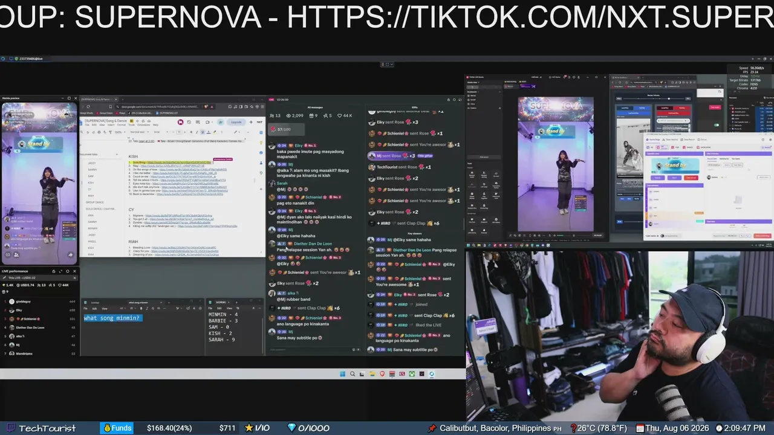The height and width of the screenshot is (435, 774).
Task: Click the highlighted text 'what song minmin?'
Action: [113, 318]
